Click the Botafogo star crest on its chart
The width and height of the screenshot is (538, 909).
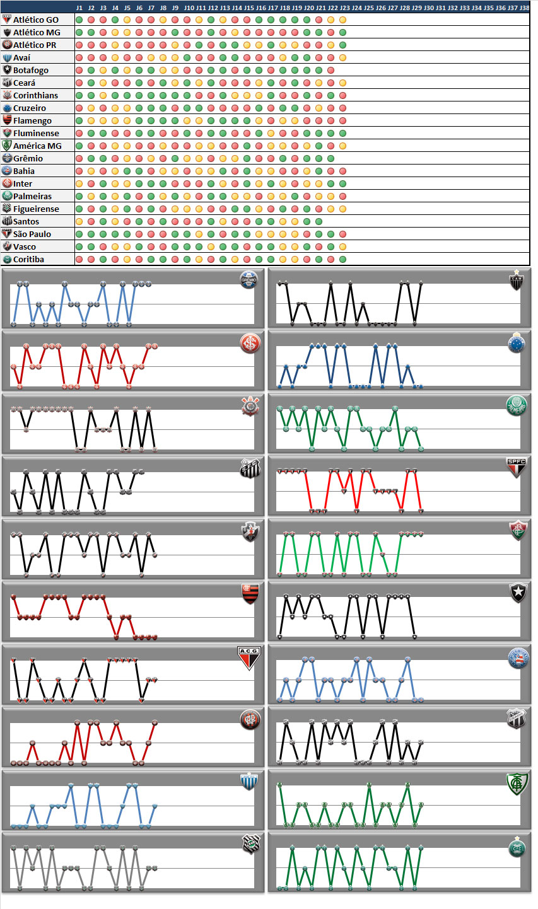point(518,593)
